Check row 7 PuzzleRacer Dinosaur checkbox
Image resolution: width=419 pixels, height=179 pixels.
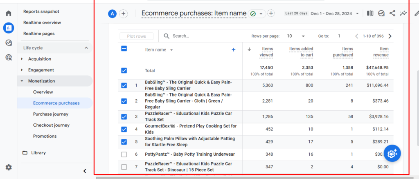(x=124, y=167)
